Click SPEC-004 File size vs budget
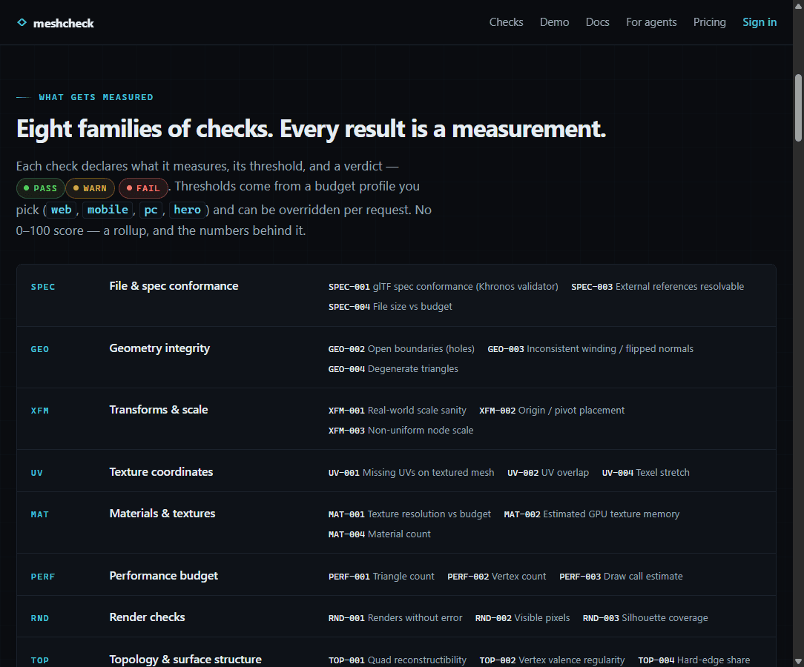The image size is (804, 667). click(390, 306)
